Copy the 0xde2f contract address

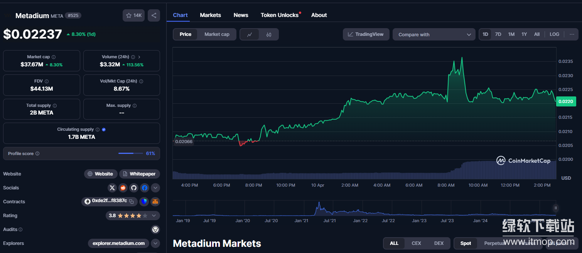pyautogui.click(x=132, y=201)
